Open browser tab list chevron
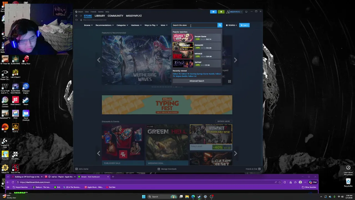This screenshot has width=355, height=200. coord(8,177)
